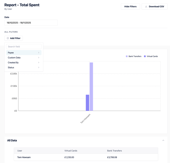Viewport: 170px width, 163px height.
Task: Select Payee filter option
Action: coord(11,53)
